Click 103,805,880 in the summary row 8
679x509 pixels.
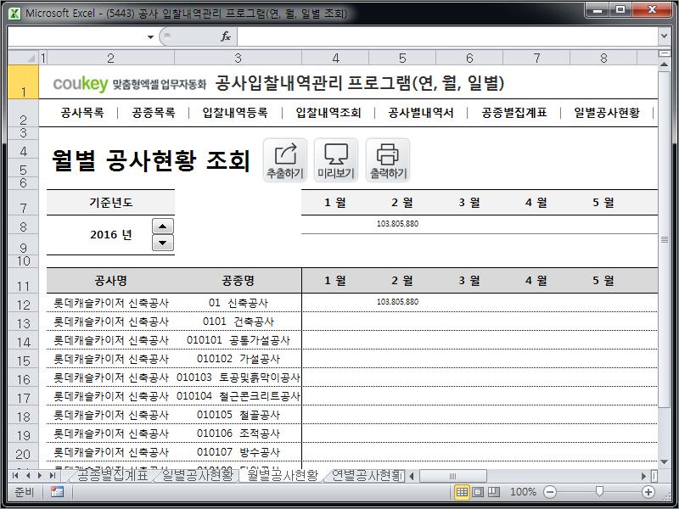(x=397, y=224)
